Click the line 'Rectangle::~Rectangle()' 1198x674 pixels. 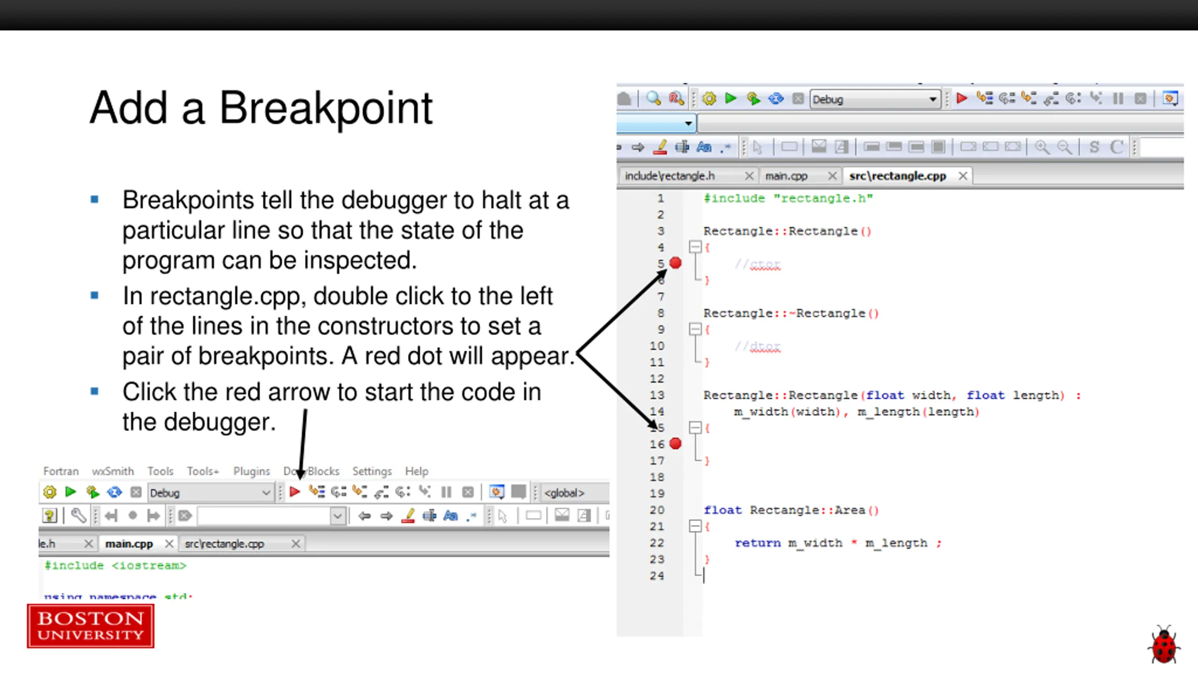coord(791,313)
